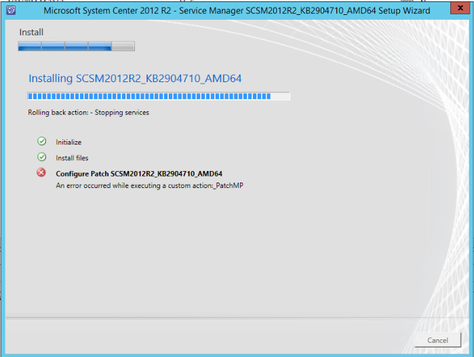Select the first blue wizard step segment
This screenshot has height=357, width=474.
[x=30, y=47]
